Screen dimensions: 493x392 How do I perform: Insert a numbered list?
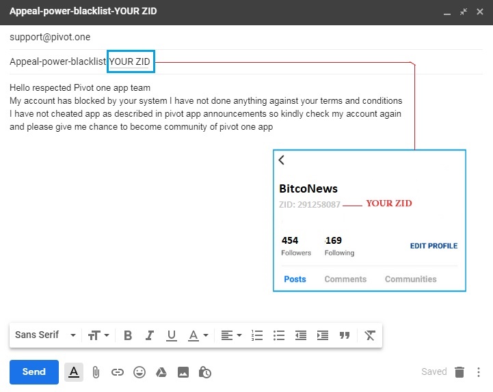pyautogui.click(x=257, y=335)
